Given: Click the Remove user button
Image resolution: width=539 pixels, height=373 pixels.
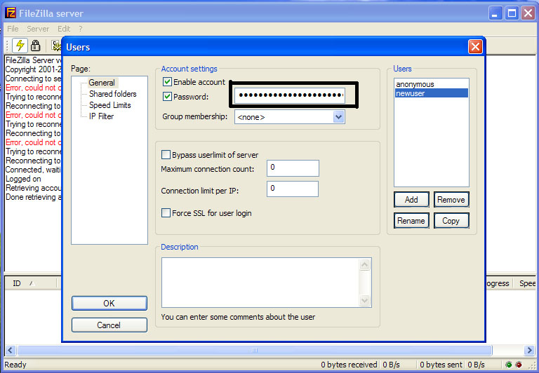Looking at the screenshot, I should pos(451,200).
